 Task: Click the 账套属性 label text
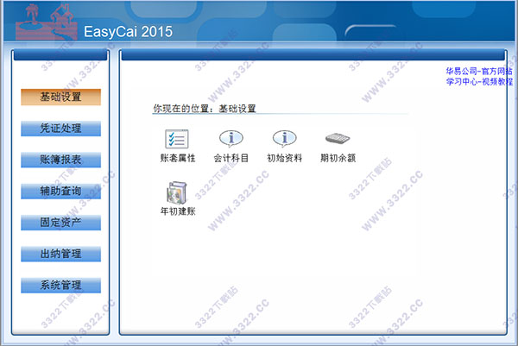click(178, 158)
